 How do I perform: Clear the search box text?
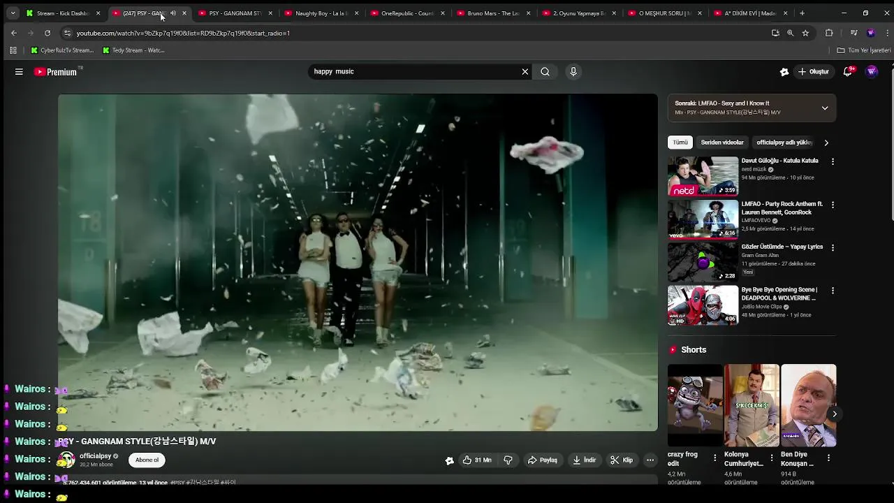pos(525,71)
